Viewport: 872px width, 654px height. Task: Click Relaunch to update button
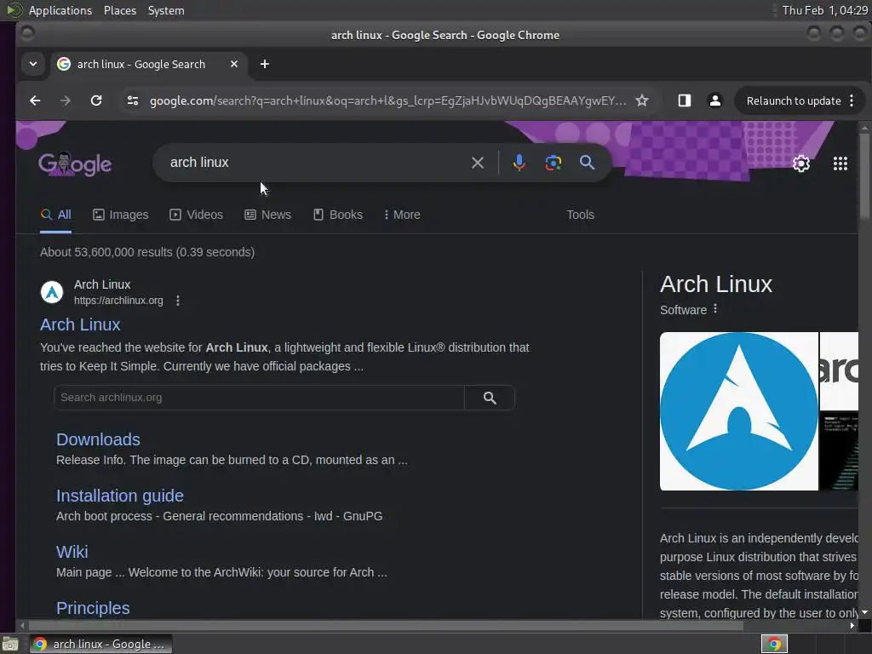coord(793,100)
